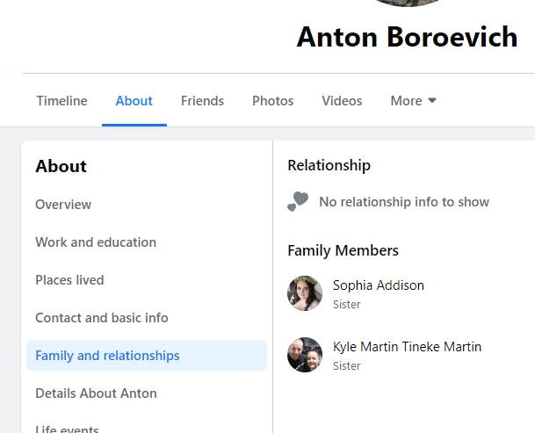
Task: Open the Life events section
Action: (x=68, y=429)
